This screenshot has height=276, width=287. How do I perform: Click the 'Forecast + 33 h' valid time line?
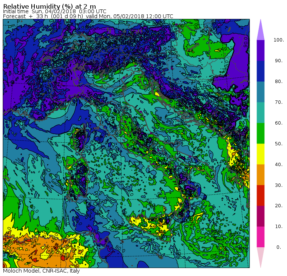[88, 16]
